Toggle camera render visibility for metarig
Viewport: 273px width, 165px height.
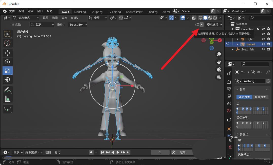[x=268, y=44]
